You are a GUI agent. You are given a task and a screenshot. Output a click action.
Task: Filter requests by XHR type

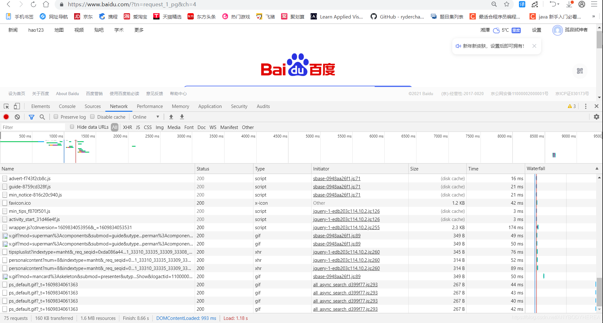[x=128, y=127]
